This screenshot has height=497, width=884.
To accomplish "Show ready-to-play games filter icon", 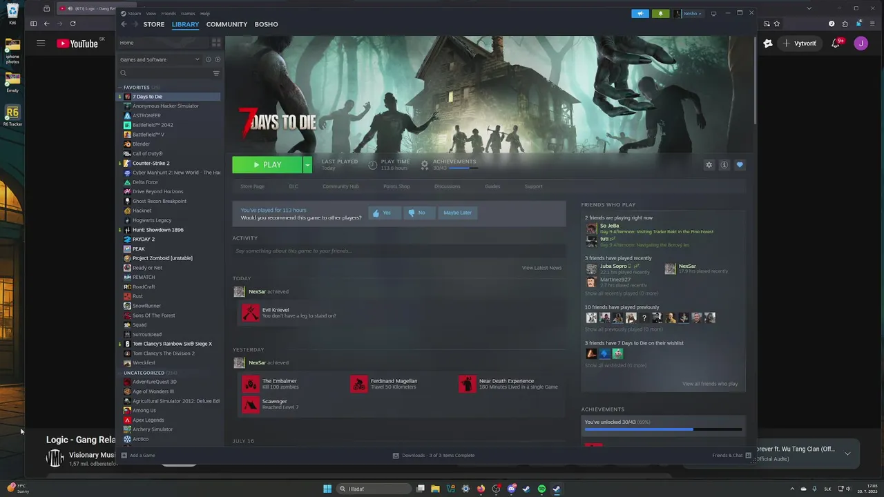I will coord(217,59).
